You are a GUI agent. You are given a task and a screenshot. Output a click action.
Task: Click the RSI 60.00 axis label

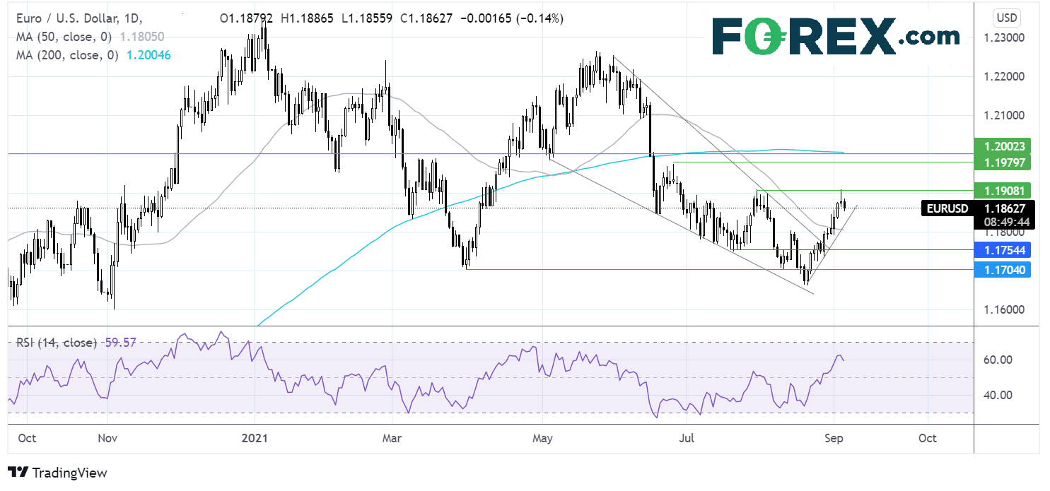[998, 360]
